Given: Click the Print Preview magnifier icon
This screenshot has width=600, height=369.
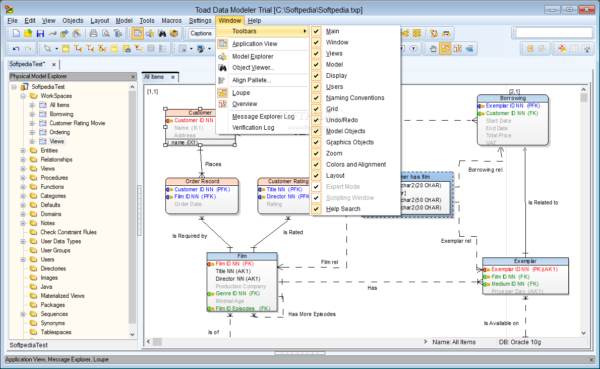Looking at the screenshot, I should click(106, 33).
